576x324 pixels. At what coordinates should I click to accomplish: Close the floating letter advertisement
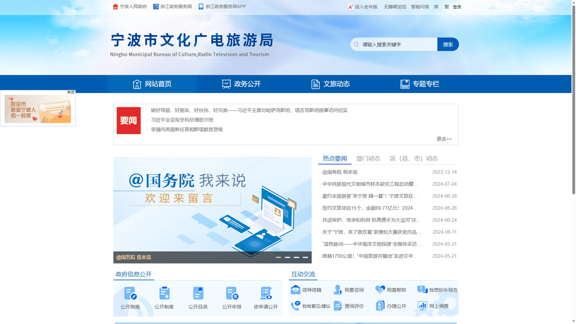click(71, 92)
